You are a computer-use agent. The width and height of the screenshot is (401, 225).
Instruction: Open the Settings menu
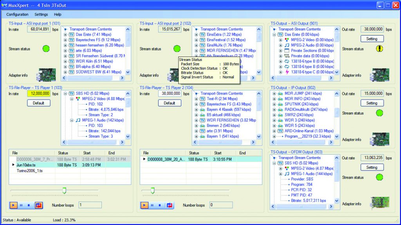click(41, 14)
